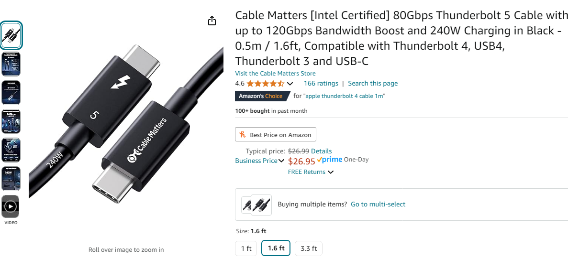Click the Best Price on Amazon badge
This screenshot has width=568, height=259.
[x=276, y=135]
